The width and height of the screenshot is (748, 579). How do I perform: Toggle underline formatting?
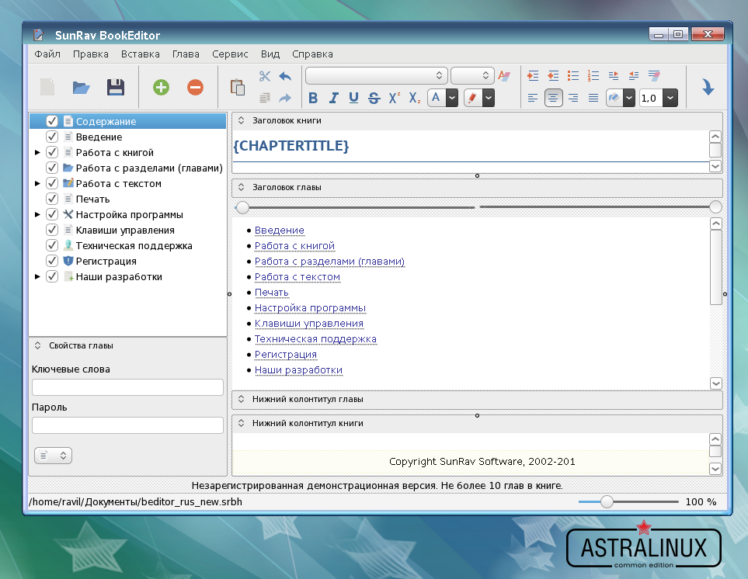[353, 98]
